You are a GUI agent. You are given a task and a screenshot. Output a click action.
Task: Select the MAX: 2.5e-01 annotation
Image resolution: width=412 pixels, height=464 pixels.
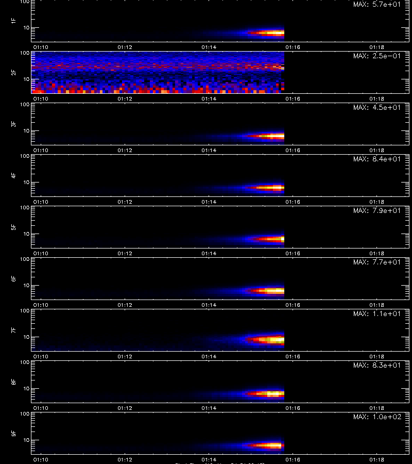tap(377, 56)
